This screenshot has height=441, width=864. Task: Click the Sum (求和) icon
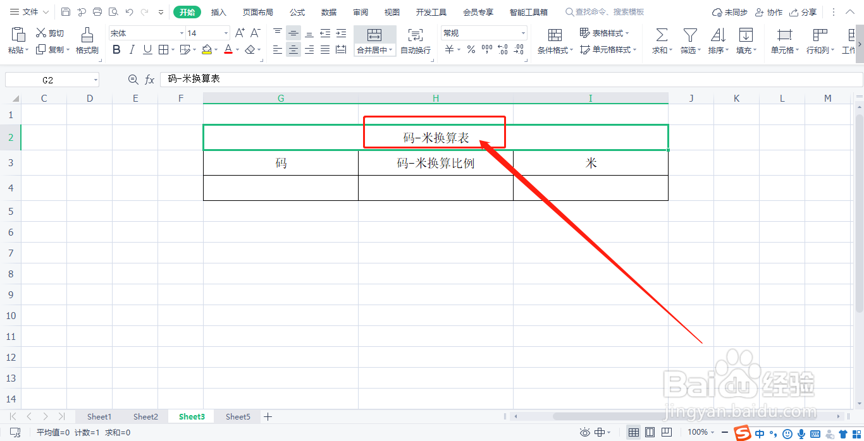(x=660, y=36)
